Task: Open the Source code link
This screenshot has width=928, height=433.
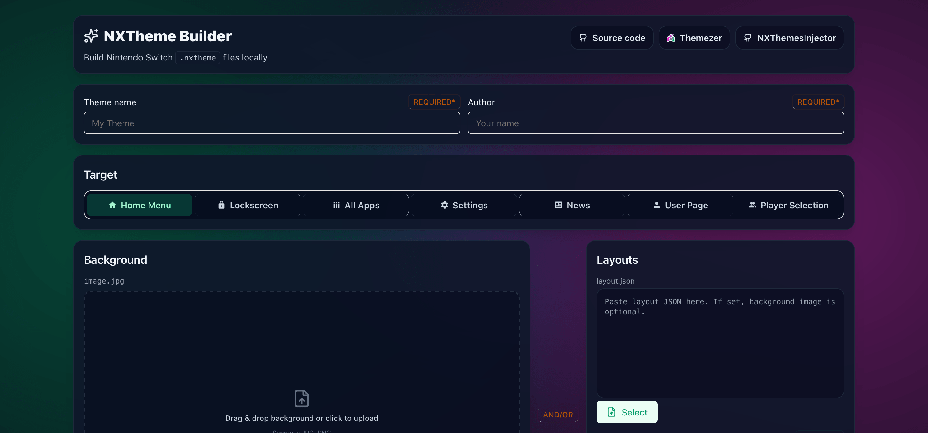Action: click(612, 38)
